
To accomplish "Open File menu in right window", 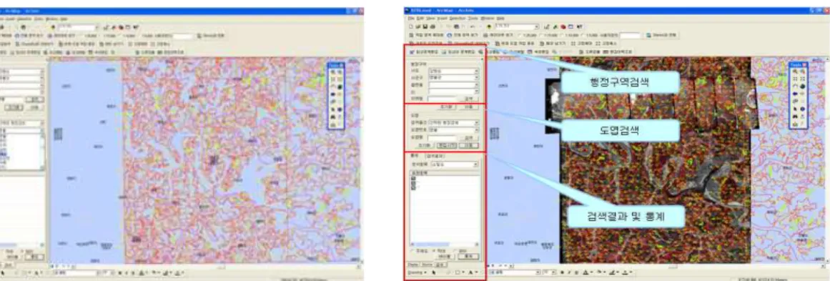I will tap(410, 19).
